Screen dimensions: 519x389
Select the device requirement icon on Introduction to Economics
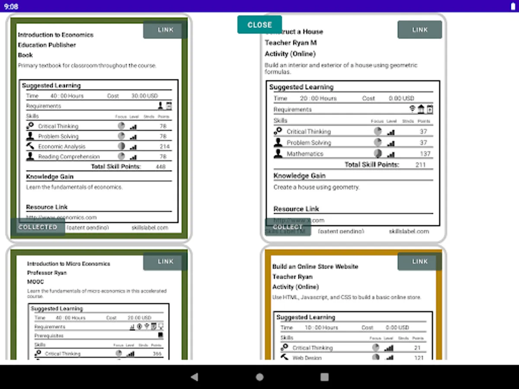click(169, 105)
